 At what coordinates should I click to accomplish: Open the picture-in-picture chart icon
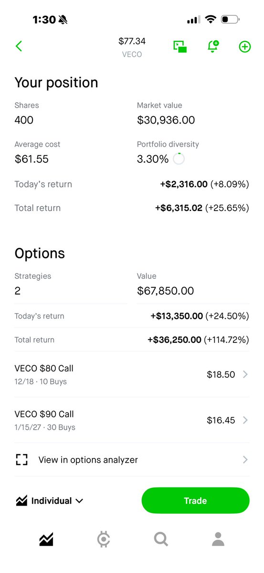(x=180, y=46)
